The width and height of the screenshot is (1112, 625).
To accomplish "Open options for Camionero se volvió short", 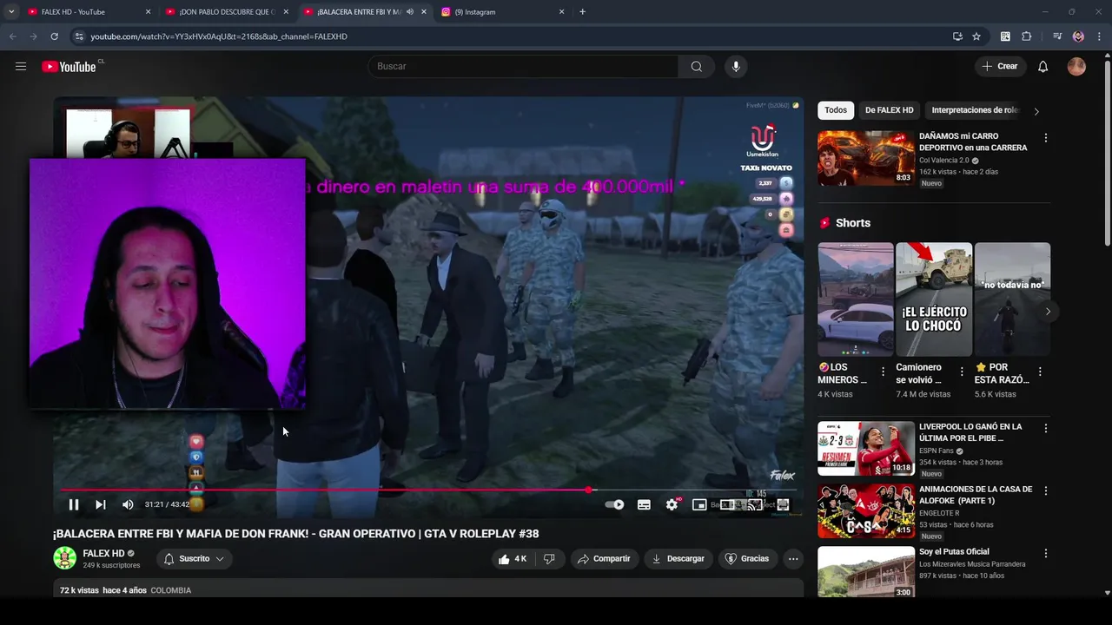I will (x=962, y=372).
